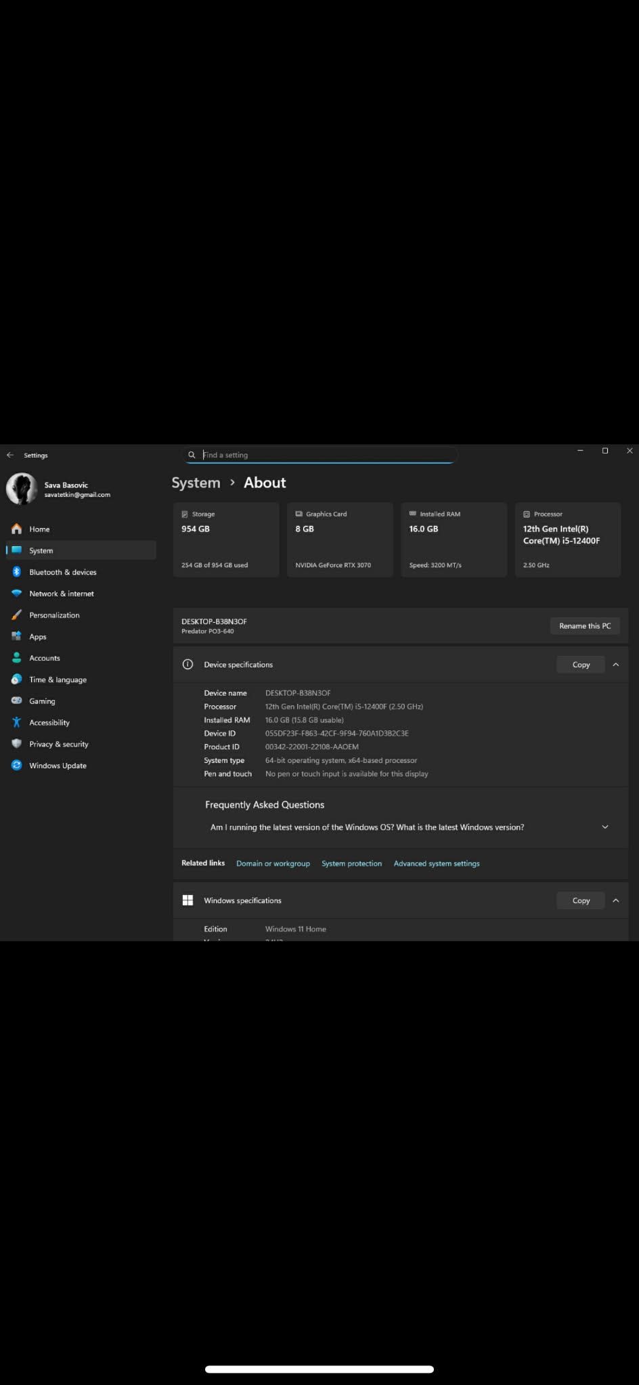Viewport: 639px width, 1385px height.
Task: Copy the Device specifications
Action: pyautogui.click(x=580, y=665)
